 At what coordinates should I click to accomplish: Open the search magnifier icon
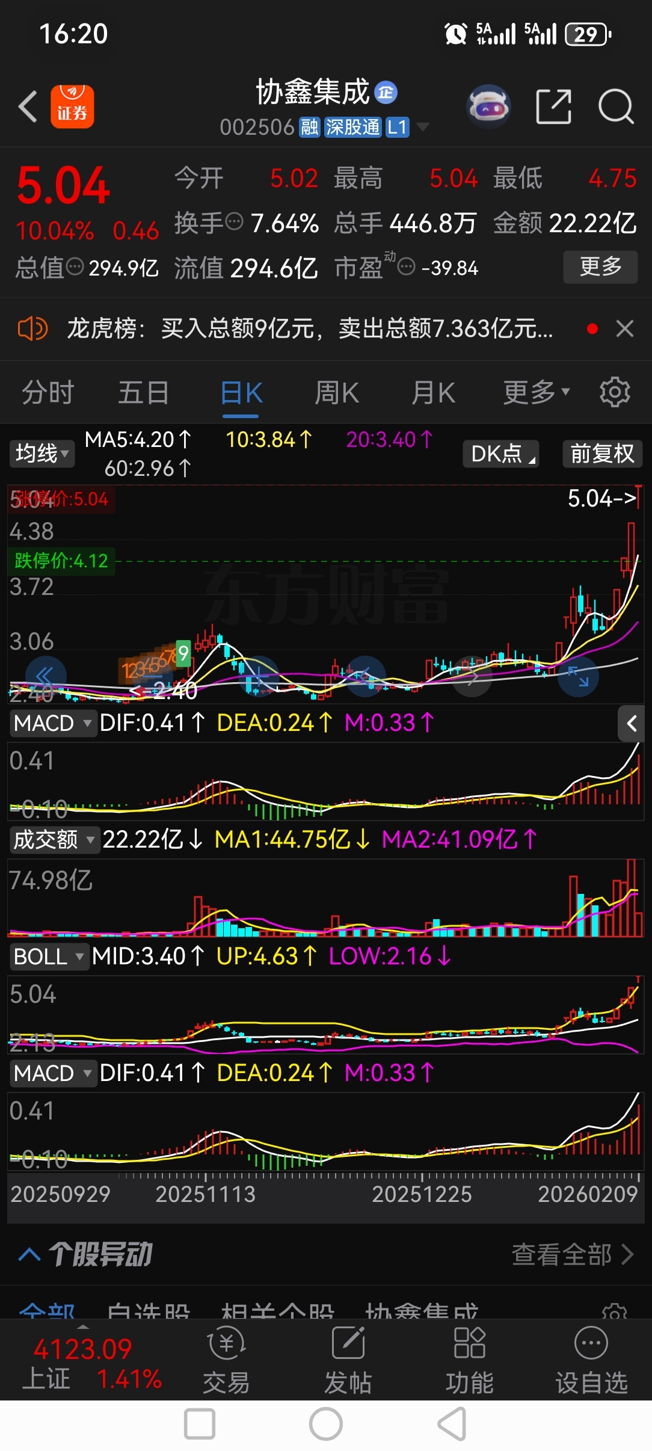616,106
